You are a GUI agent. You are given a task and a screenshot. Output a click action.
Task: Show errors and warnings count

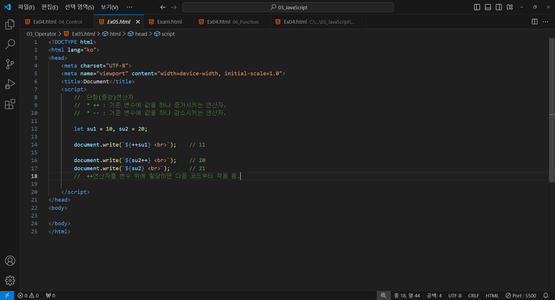[28, 295]
